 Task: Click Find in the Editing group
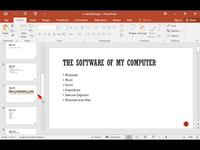(172, 26)
